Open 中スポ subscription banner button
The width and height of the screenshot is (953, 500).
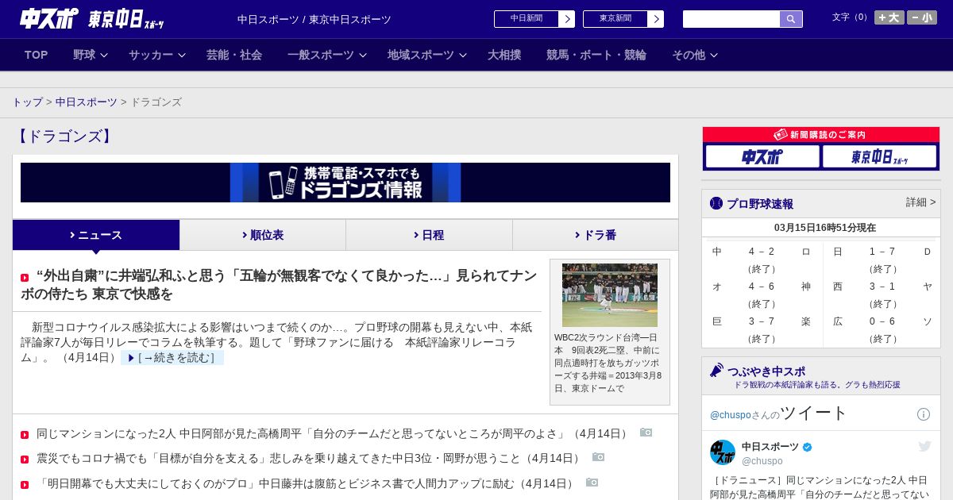762,156
